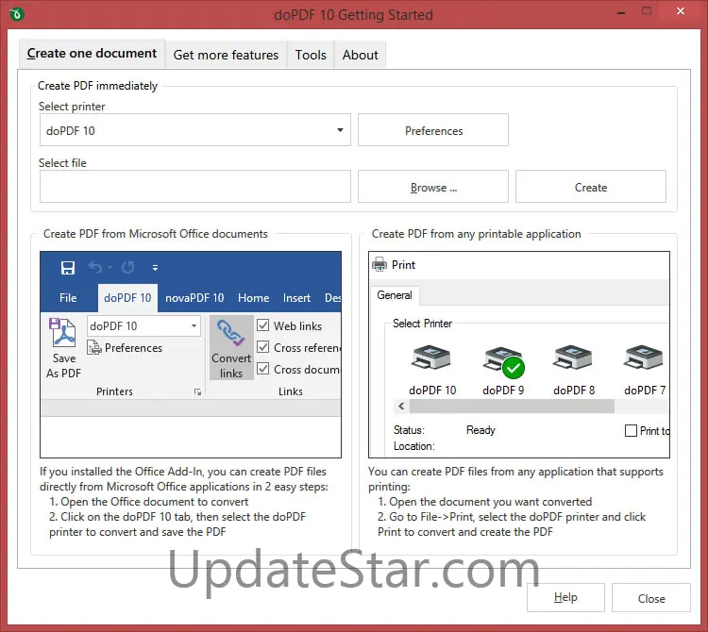The image size is (708, 632).
Task: Click the File ribbon tab
Action: pyautogui.click(x=68, y=298)
